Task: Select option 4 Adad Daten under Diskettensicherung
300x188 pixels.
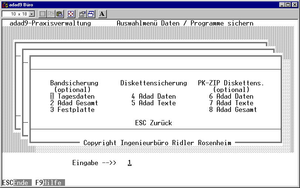Action: [x=154, y=96]
